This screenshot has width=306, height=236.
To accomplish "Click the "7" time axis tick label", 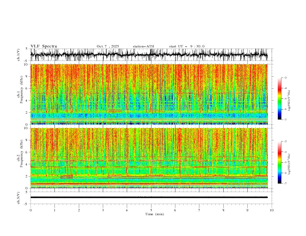I will [199, 210].
